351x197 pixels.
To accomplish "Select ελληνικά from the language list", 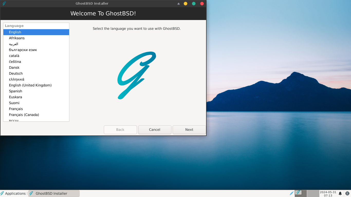I will coord(36,79).
